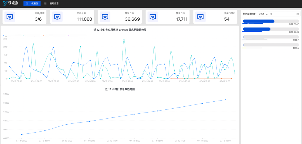Click the 07-19 18:30 axis label
Screen dimensions: 302x144
(225, 81)
